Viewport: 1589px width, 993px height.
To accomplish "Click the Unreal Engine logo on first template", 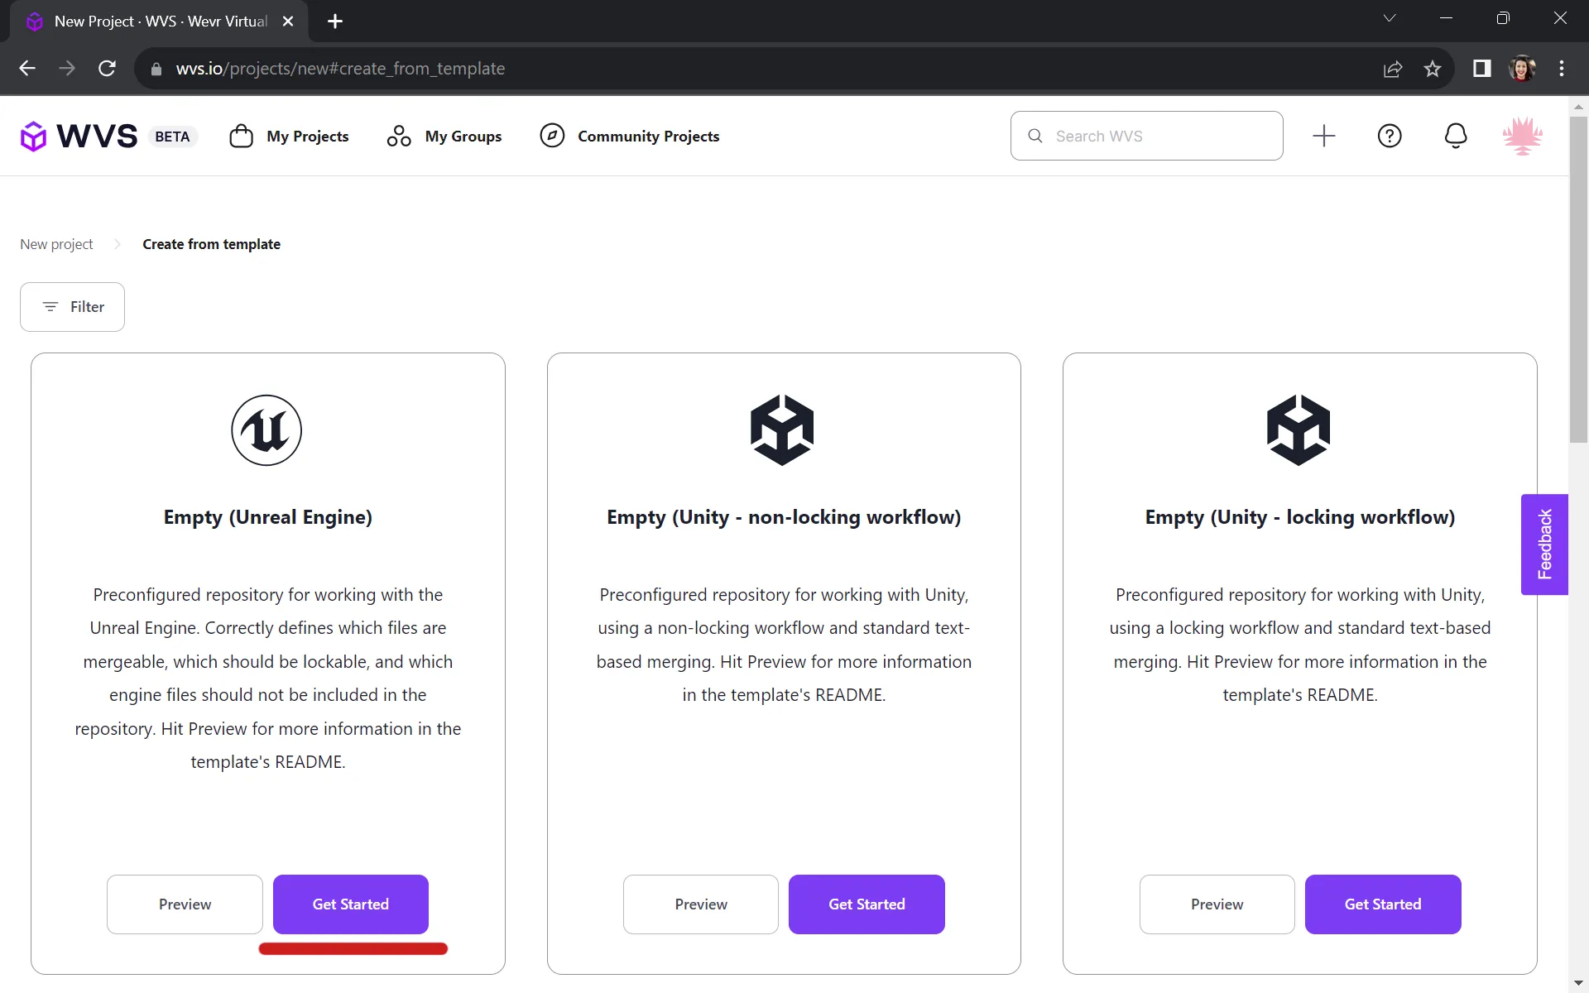I will [x=266, y=429].
